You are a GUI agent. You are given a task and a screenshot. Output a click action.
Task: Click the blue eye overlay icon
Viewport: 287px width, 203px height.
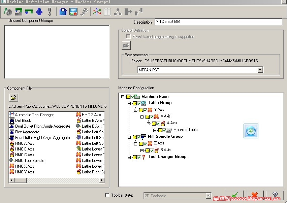click(x=251, y=131)
